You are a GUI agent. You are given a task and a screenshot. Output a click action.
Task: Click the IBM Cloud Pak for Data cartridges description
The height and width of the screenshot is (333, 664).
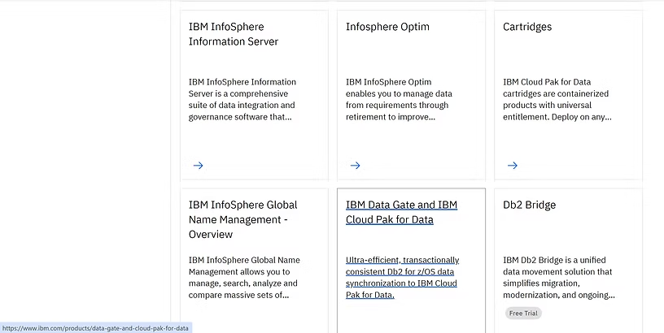[557, 99]
